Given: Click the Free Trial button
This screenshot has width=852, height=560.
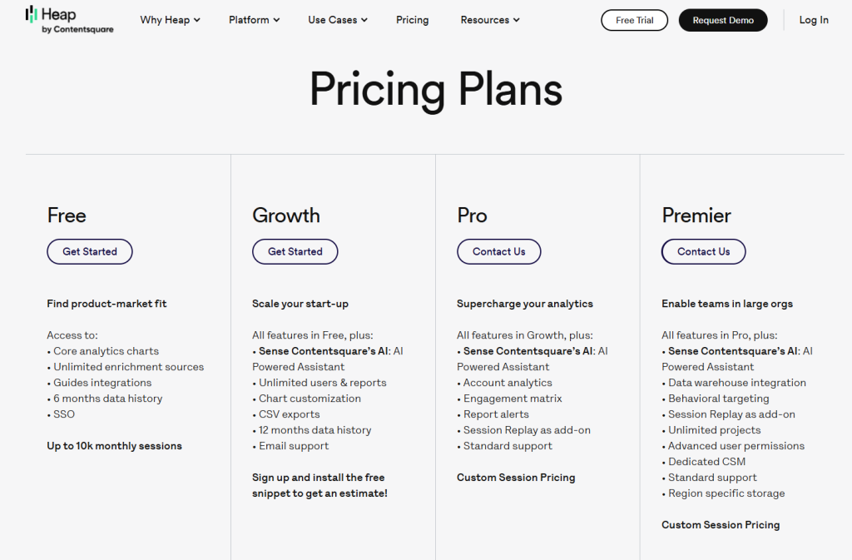Looking at the screenshot, I should point(634,20).
